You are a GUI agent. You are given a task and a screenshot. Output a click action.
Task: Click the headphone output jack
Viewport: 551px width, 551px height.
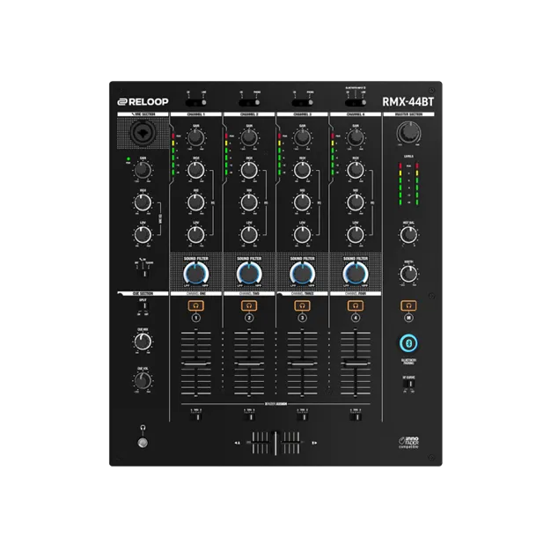click(143, 443)
